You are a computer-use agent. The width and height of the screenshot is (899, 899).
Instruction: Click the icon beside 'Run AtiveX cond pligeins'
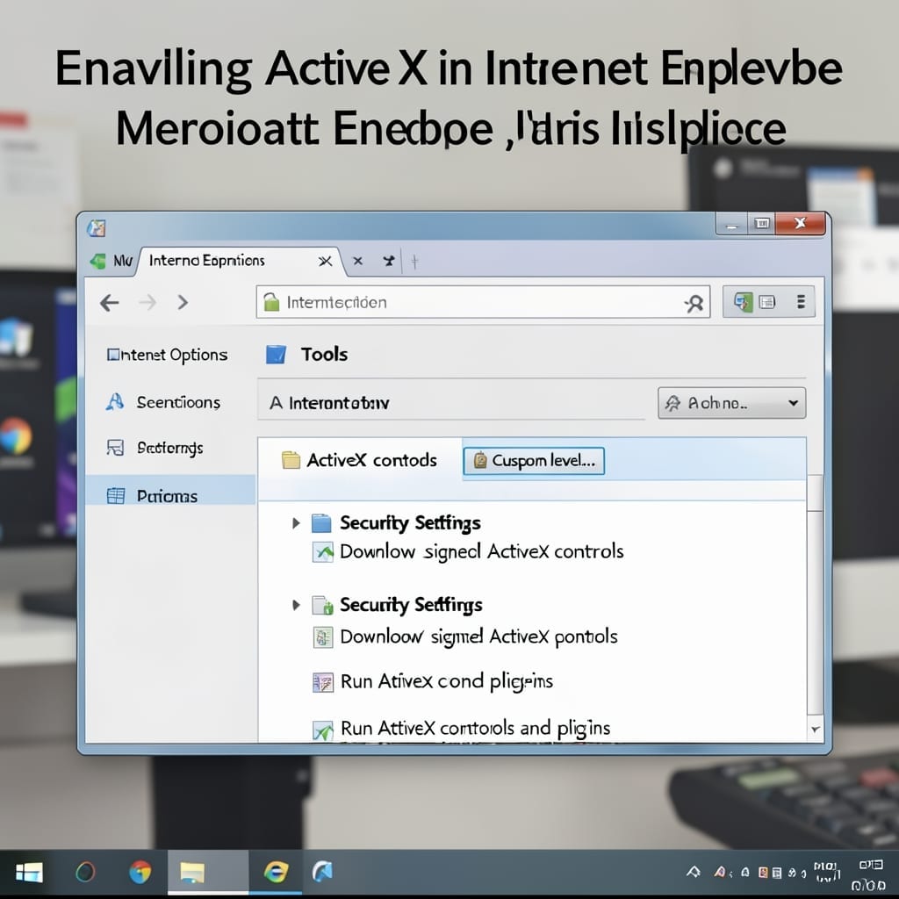[x=323, y=682]
